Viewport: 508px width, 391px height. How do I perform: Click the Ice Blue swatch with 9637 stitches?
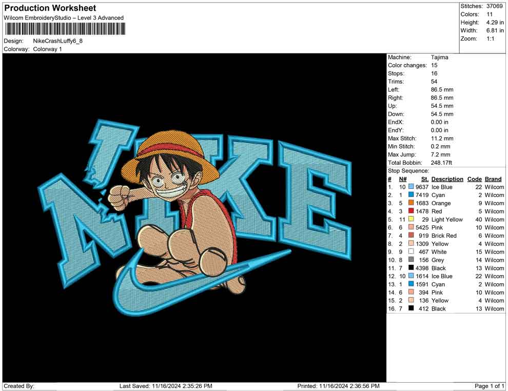point(411,187)
